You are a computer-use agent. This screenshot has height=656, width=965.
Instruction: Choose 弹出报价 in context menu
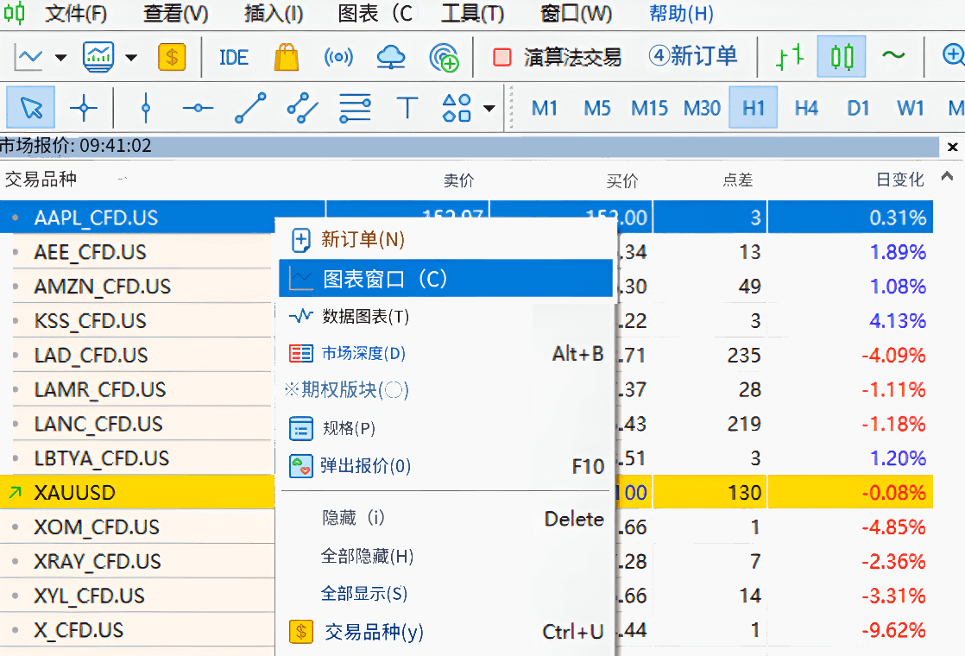[445, 466]
